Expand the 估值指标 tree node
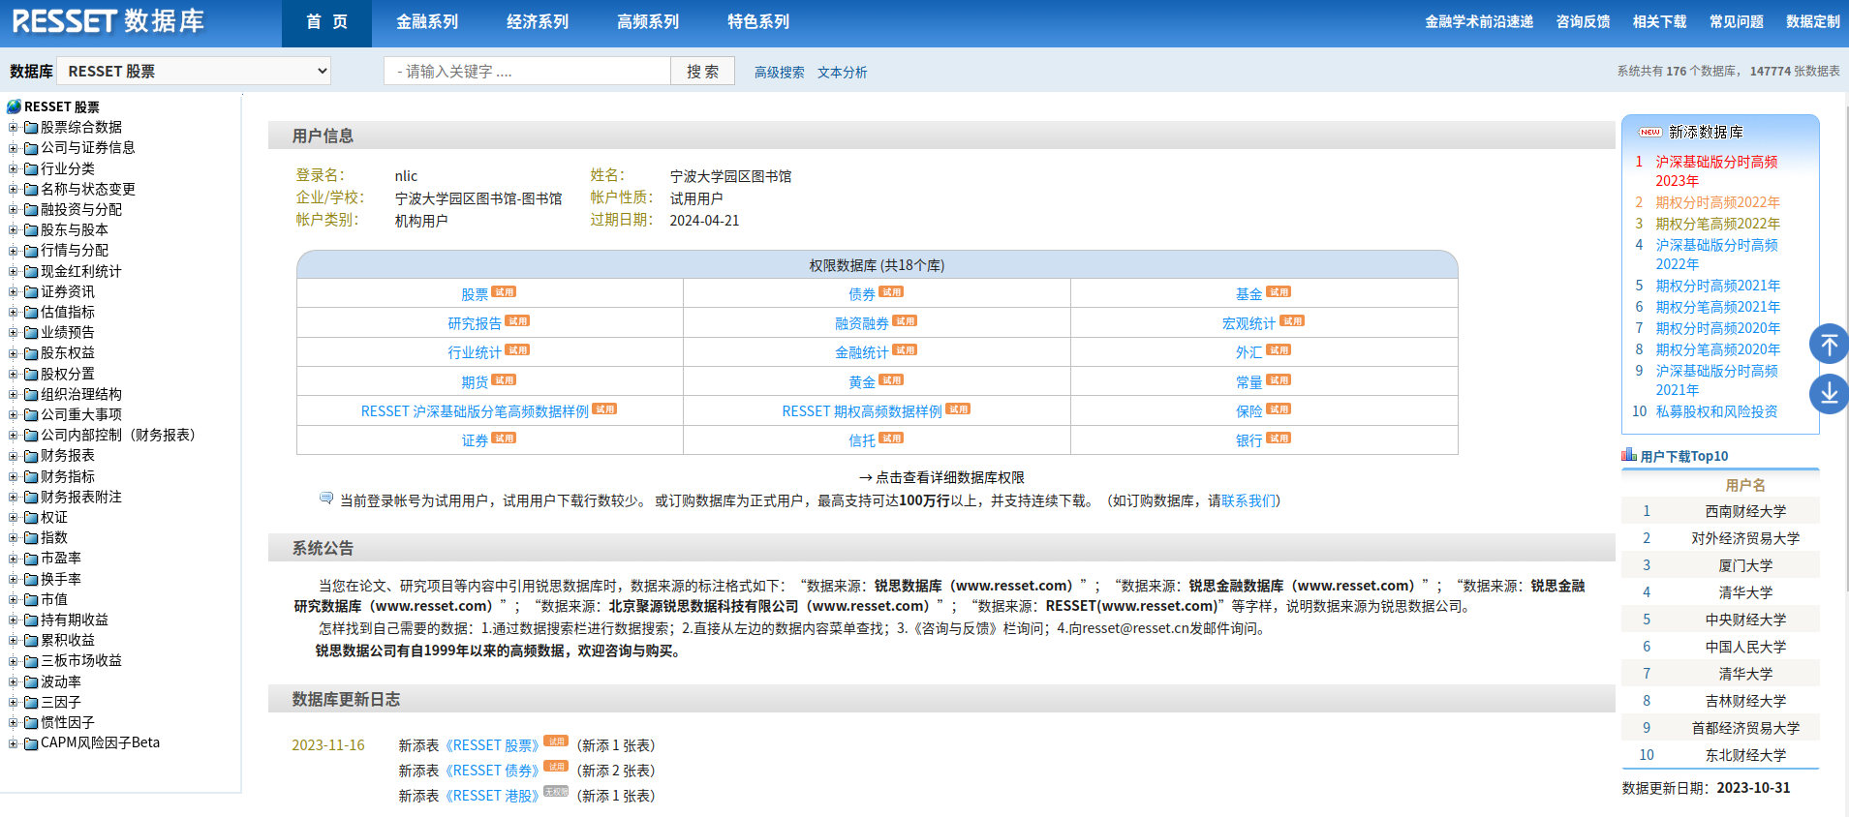 pos(14,313)
